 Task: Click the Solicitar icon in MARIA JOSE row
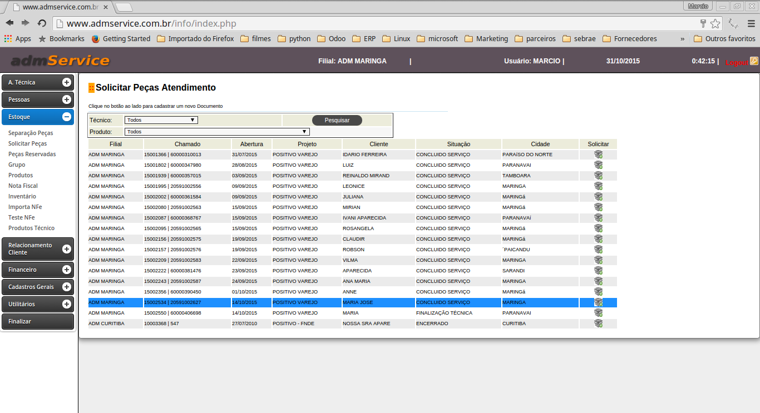pos(598,302)
